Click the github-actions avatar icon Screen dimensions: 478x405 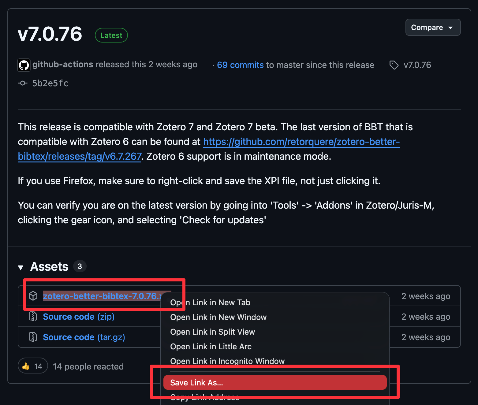coord(24,65)
